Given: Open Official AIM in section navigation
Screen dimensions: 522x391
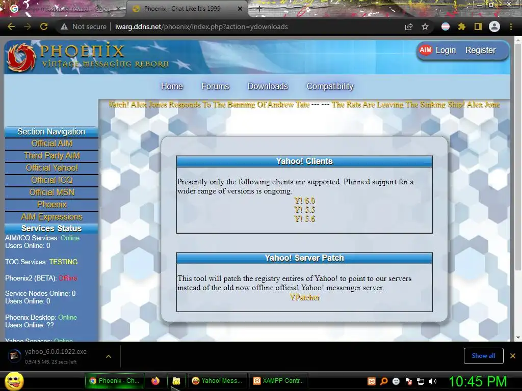Looking at the screenshot, I should pos(51,144).
